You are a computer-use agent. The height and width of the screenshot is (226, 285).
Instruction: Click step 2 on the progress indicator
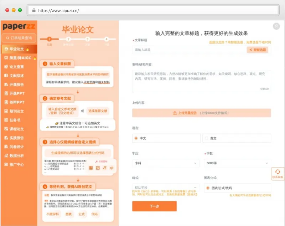(68, 39)
